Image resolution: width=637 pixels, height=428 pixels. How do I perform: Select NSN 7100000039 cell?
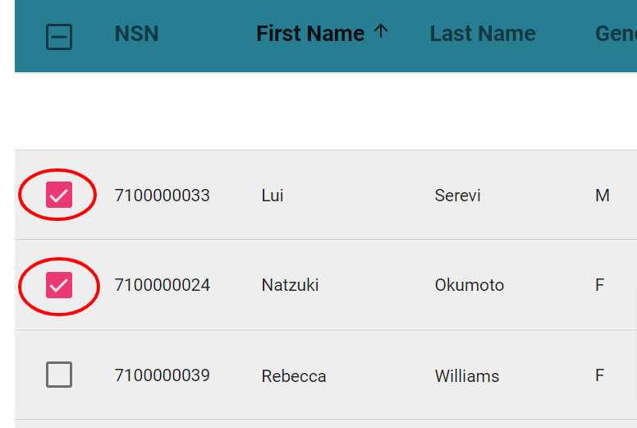coord(162,375)
